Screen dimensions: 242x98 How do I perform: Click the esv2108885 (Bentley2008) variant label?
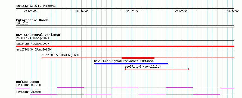click(61, 55)
